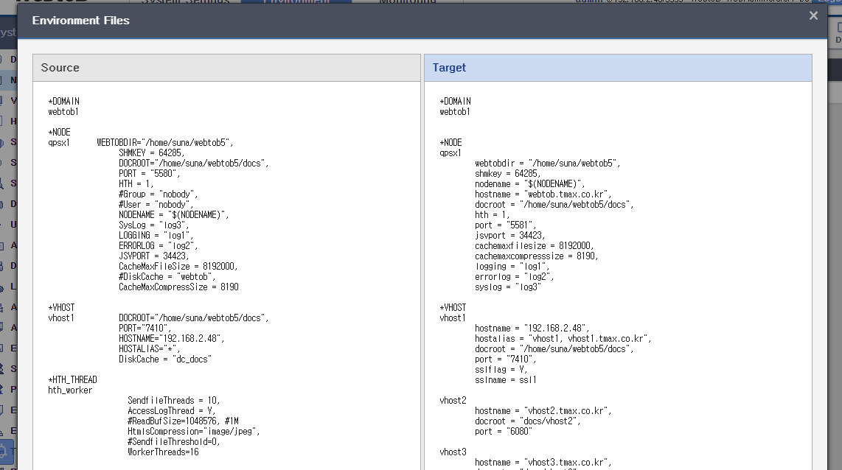The width and height of the screenshot is (842, 470).
Task: Click the docroot = "docs/vhost2" line
Action: pyautogui.click(x=528, y=421)
